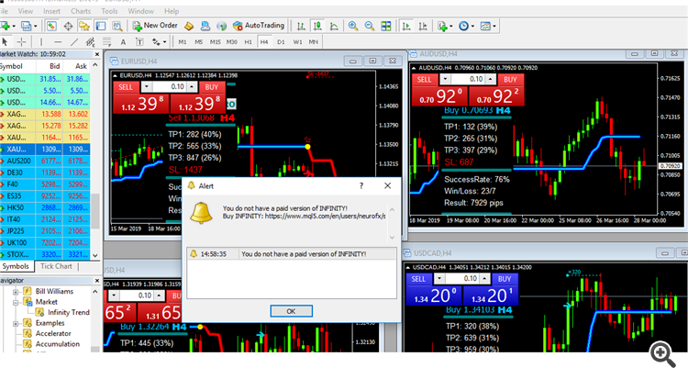Toggle the Navigator panel star-folder icon

click(x=84, y=27)
